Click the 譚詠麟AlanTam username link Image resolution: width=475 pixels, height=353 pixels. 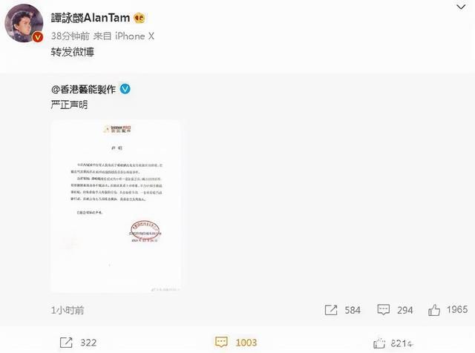coord(91,18)
